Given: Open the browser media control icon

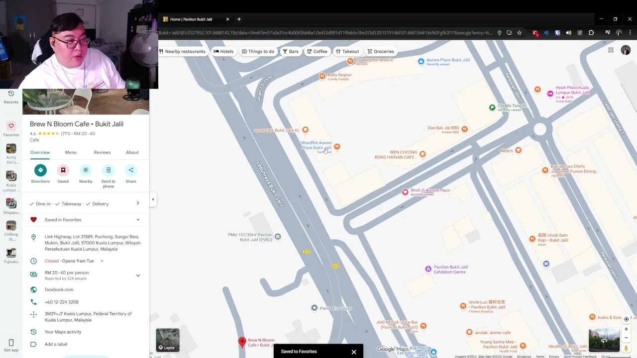Looking at the screenshot, I should click(x=608, y=33).
